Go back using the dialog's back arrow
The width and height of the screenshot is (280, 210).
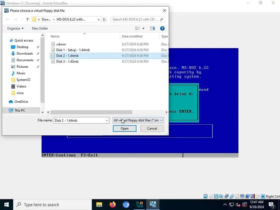7,19
